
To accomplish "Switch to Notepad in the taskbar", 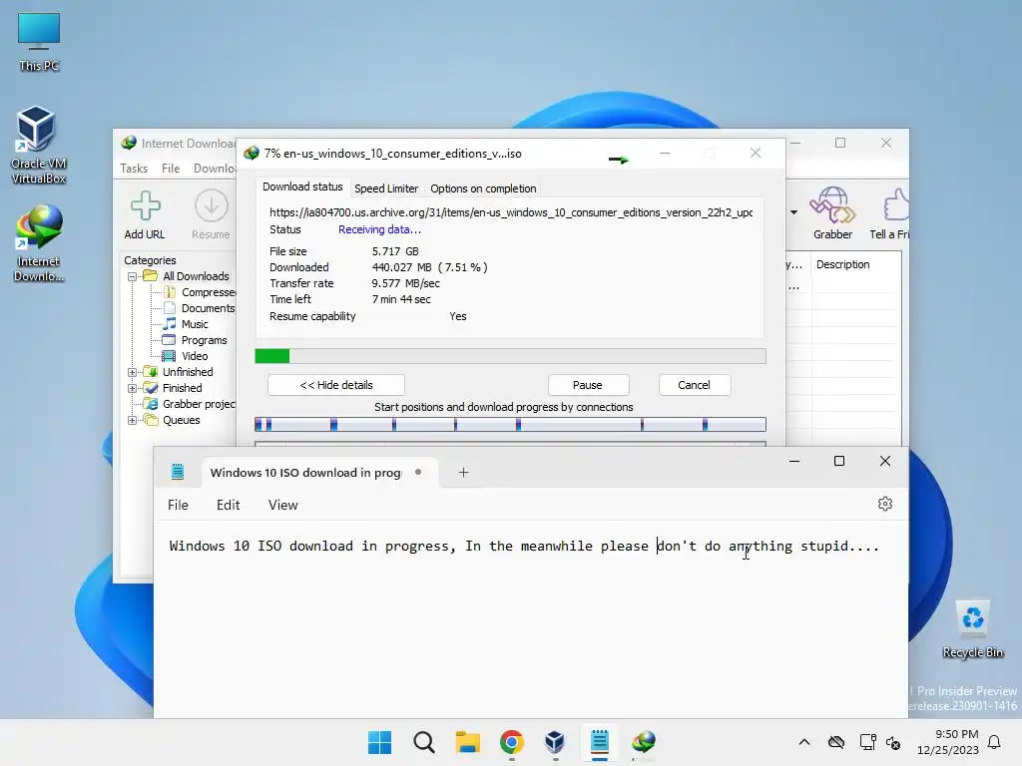I will [600, 742].
